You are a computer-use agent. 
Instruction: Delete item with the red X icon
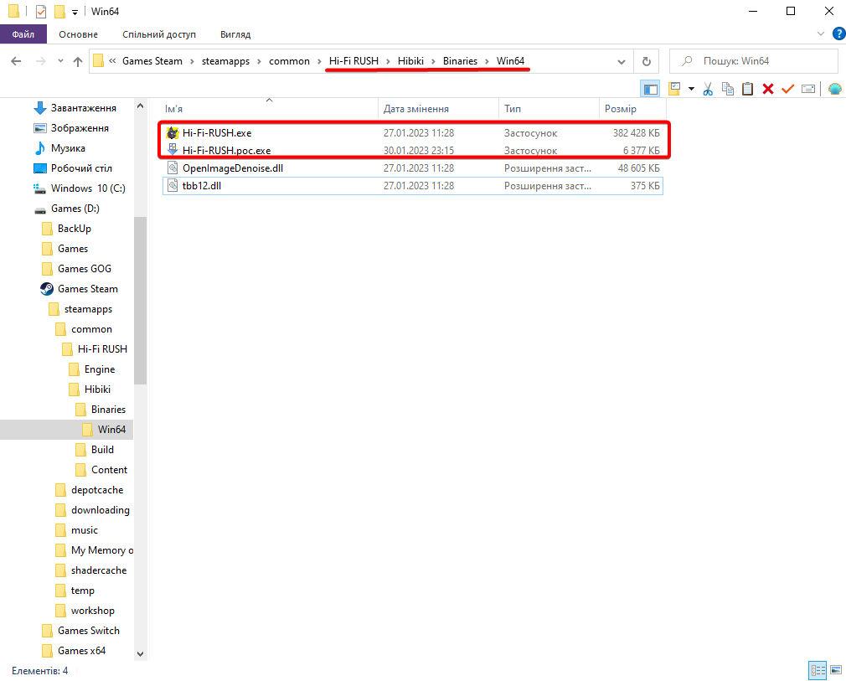click(768, 89)
